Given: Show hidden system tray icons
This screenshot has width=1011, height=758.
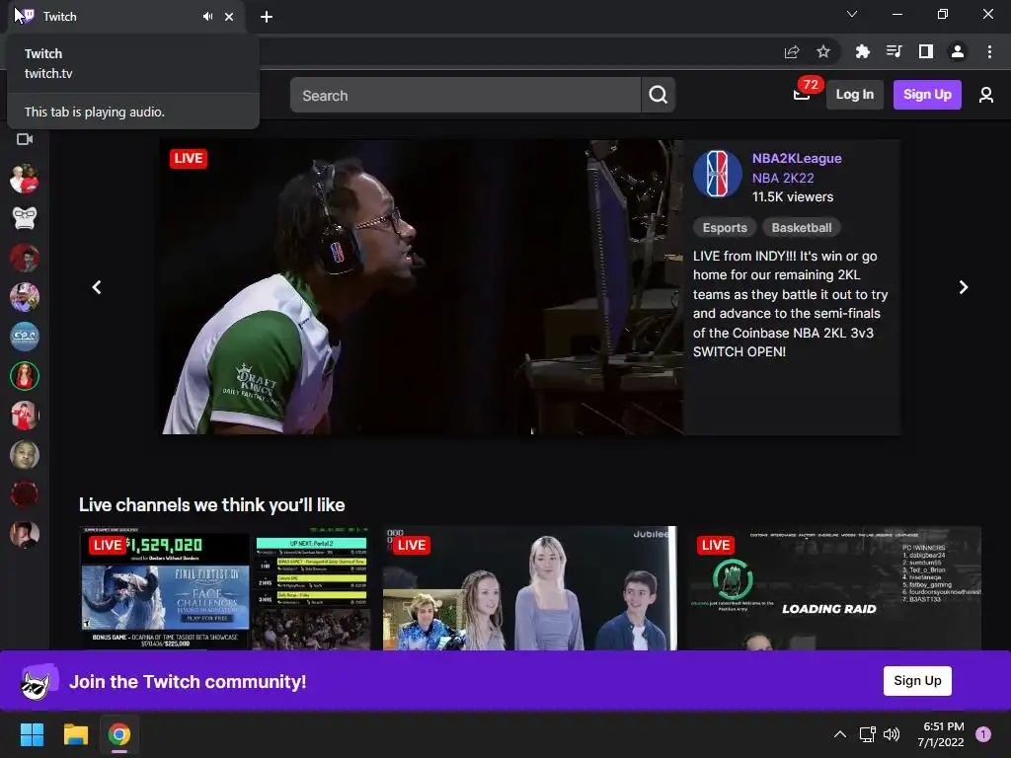Looking at the screenshot, I should point(839,734).
